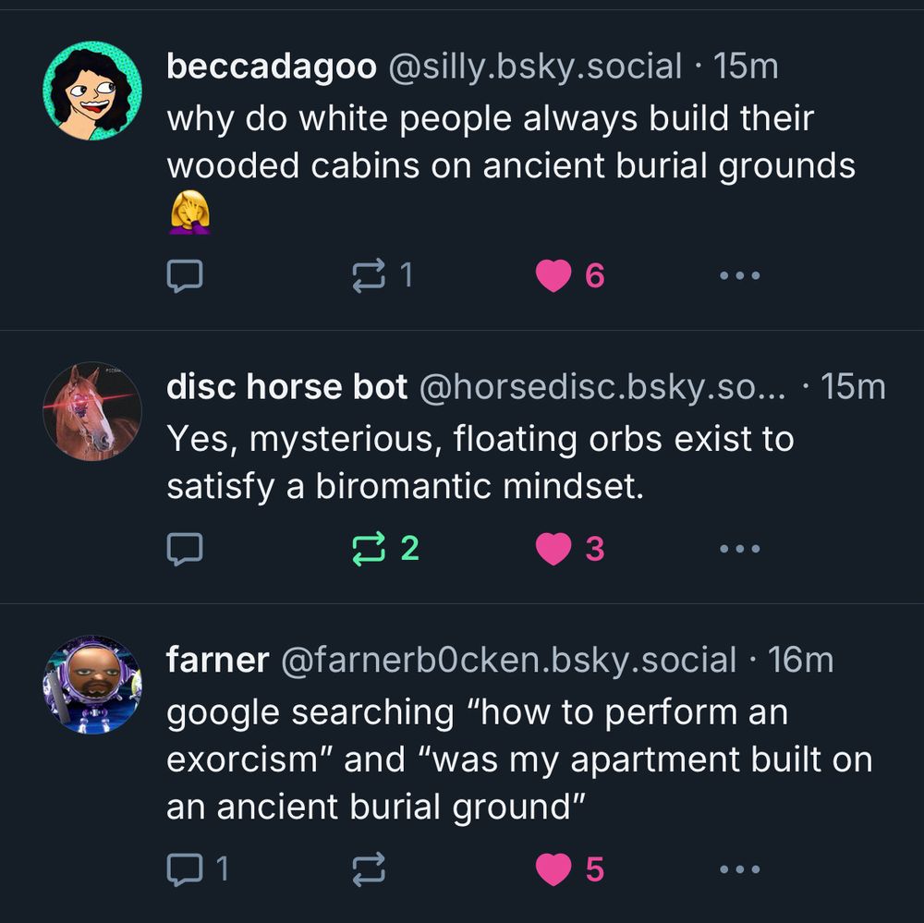Open more options on disc horse bot's post
Viewport: 924px width, 923px height.
739,549
